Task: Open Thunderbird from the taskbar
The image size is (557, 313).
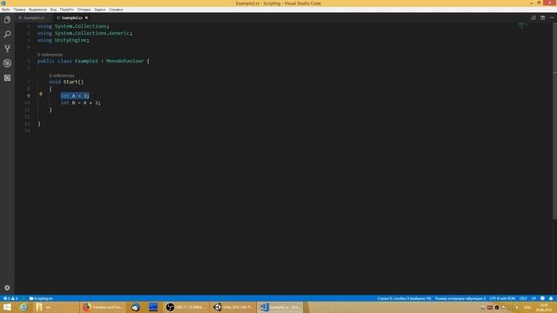Action: [x=136, y=307]
